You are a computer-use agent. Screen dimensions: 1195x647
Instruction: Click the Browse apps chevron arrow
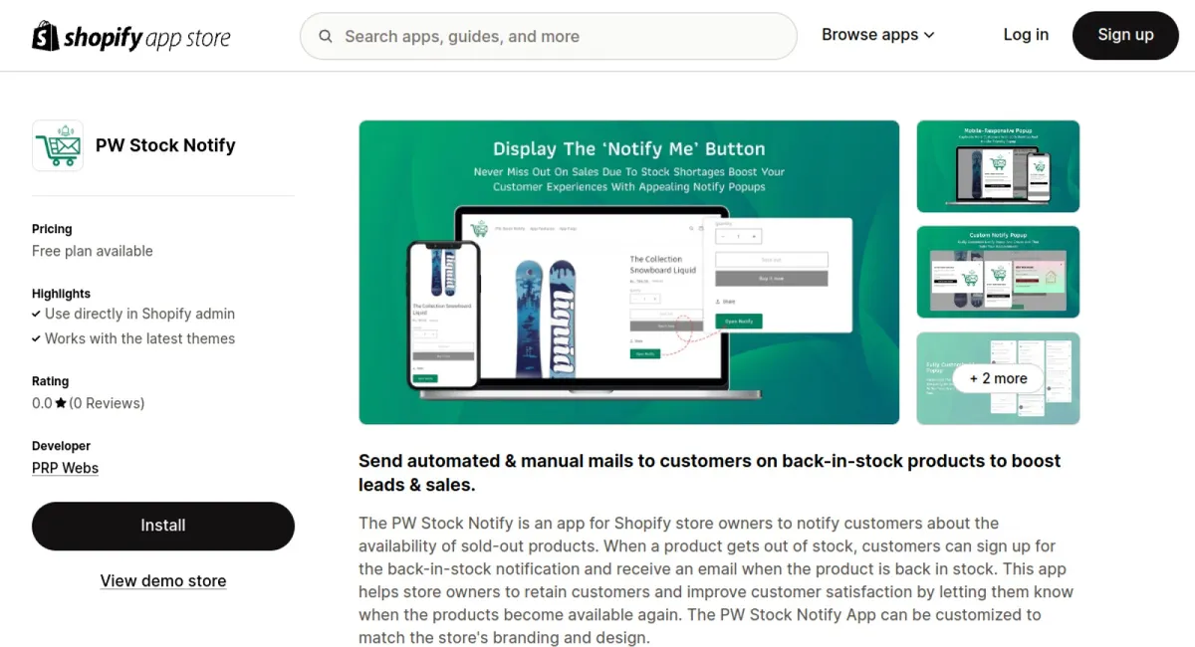pos(929,35)
